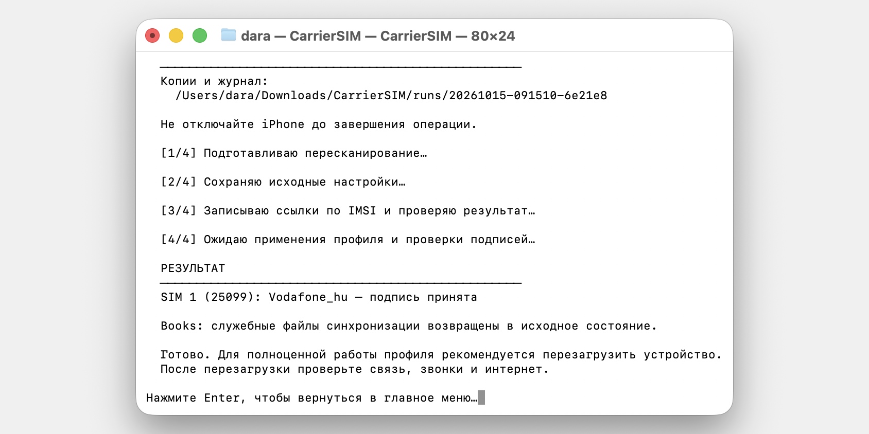Image resolution: width=869 pixels, height=434 pixels.
Task: Click the line "SIM 1 (25099): Vodafone_hu — подпись принята"
Action: [319, 297]
